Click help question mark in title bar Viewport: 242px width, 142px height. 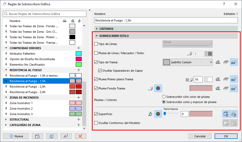[224, 4]
